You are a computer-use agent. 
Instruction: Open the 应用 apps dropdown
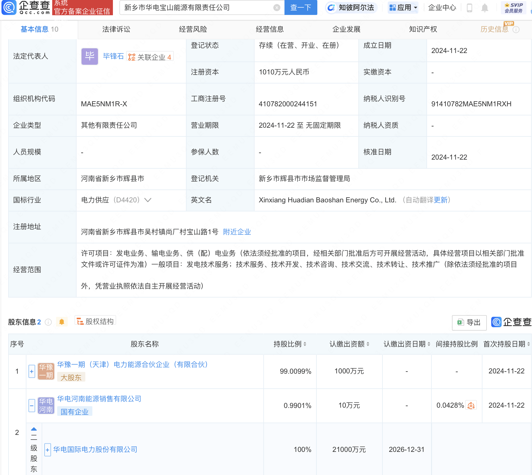(403, 8)
